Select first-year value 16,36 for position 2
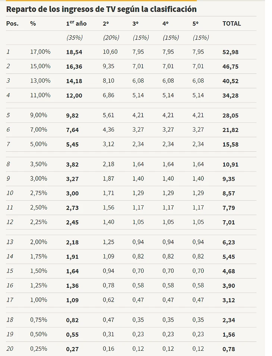 click(x=74, y=67)
